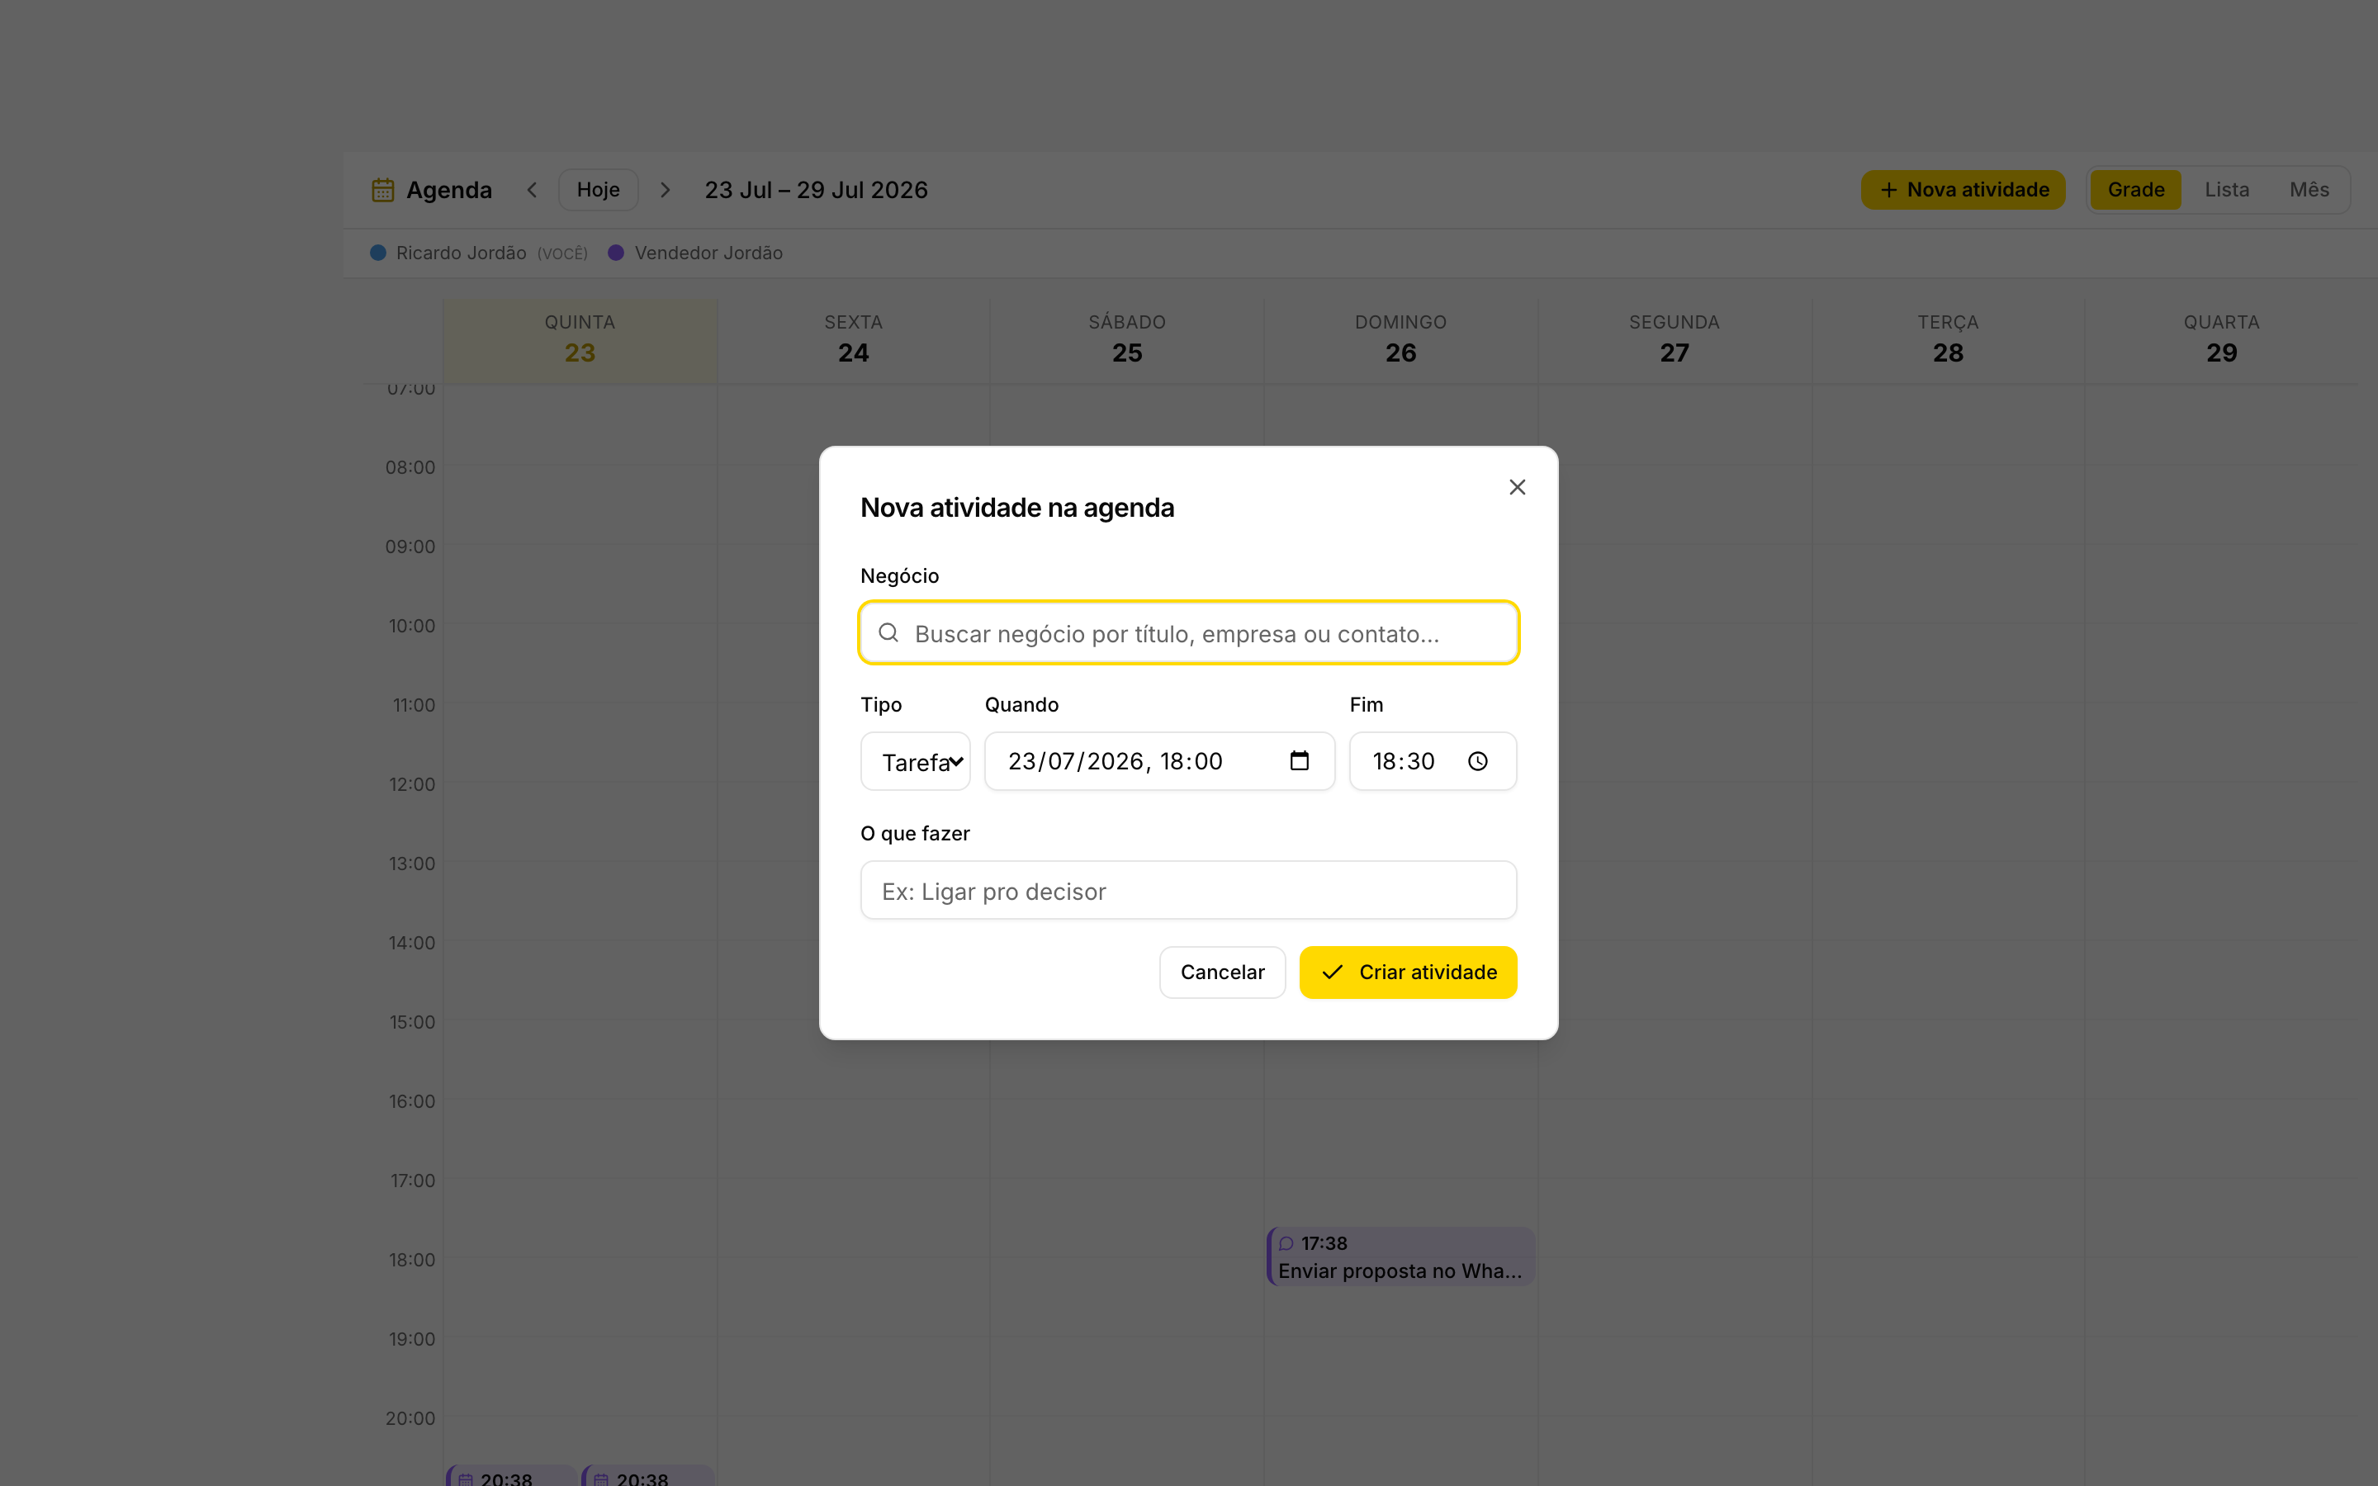Toggle Ricardo Jordão blue legend dot
2378x1486 pixels.
[x=378, y=253]
